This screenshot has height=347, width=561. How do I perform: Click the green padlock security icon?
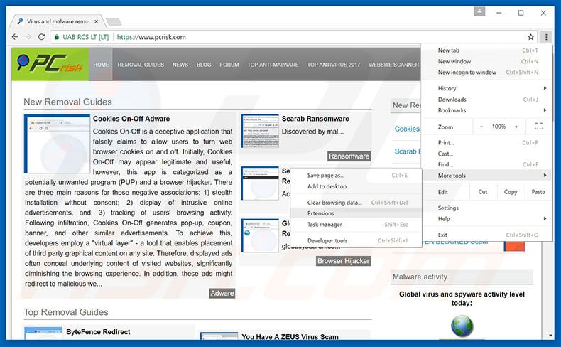57,37
